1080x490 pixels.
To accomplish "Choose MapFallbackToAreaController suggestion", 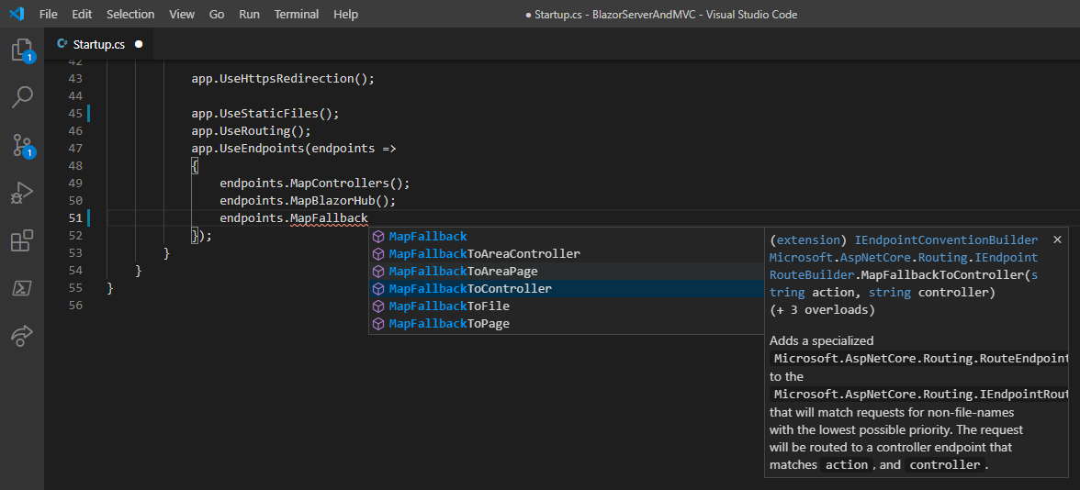I will [x=564, y=254].
